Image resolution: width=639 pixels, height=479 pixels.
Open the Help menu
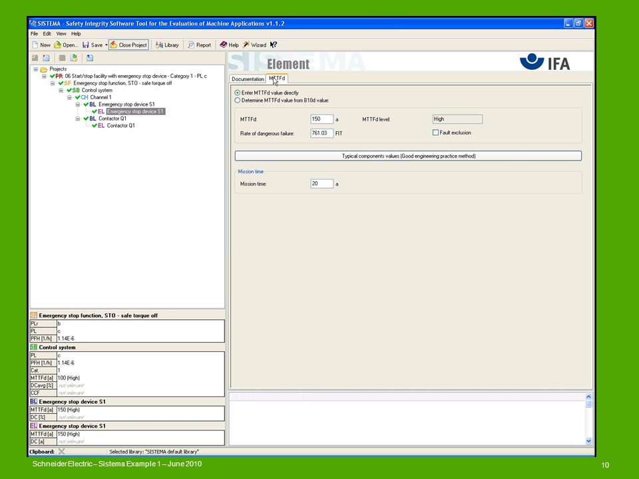point(76,34)
